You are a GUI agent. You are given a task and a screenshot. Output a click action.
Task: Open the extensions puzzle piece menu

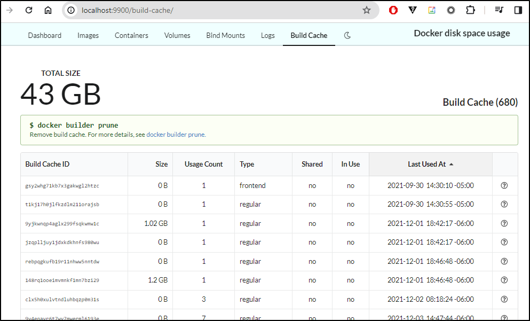[470, 10]
